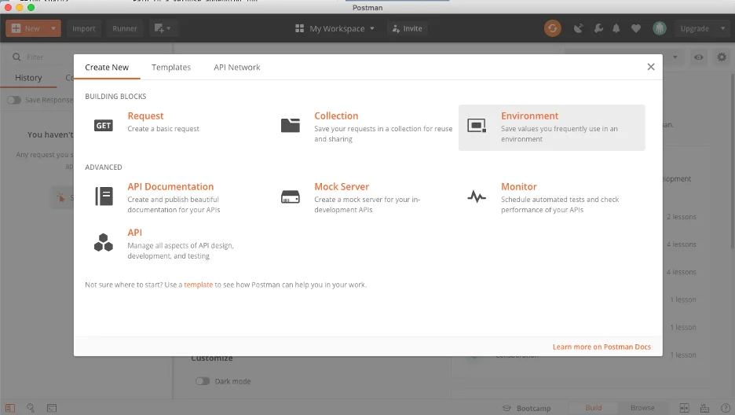Open notifications bell icon
Screen dimensions: 735x415
click(x=616, y=28)
